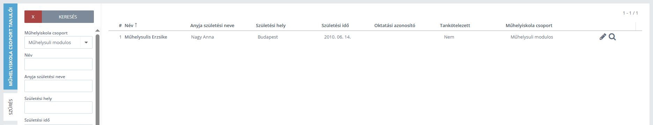Click the filter panel scrollbar up arrow
This screenshot has width=653, height=125.
[x=97, y=31]
